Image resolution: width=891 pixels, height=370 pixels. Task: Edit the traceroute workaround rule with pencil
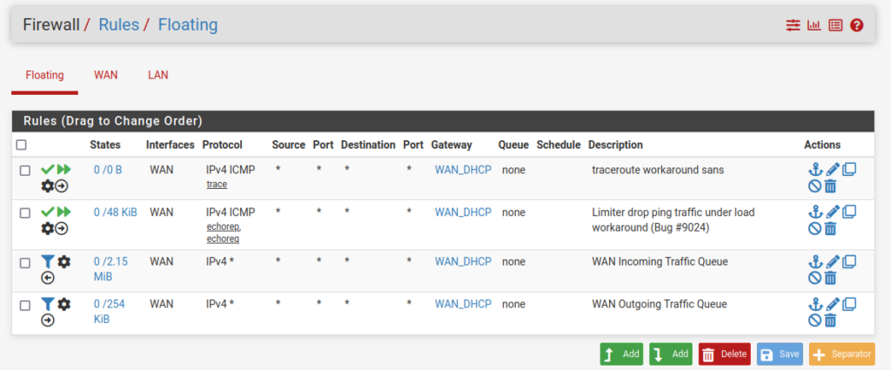tap(833, 169)
